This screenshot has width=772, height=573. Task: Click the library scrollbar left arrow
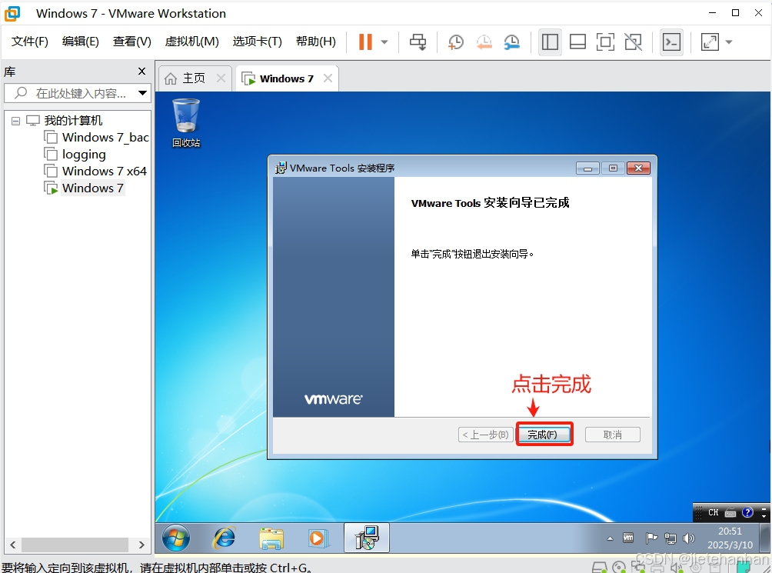(x=13, y=545)
